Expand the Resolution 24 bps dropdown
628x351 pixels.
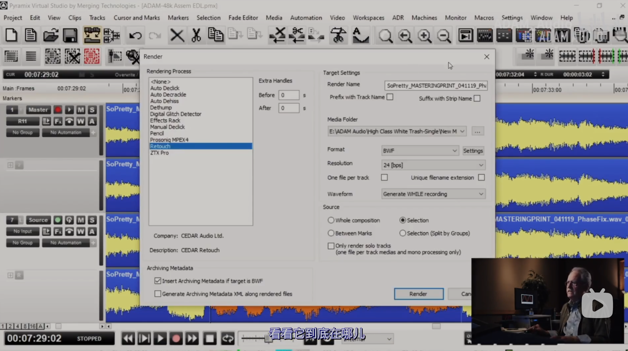coord(433,165)
